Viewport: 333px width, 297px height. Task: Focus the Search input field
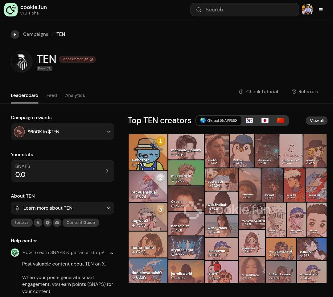tap(245, 10)
